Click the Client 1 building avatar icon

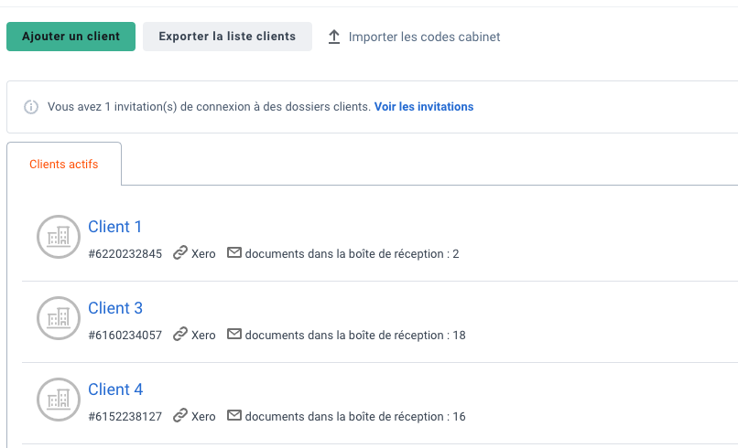59,237
